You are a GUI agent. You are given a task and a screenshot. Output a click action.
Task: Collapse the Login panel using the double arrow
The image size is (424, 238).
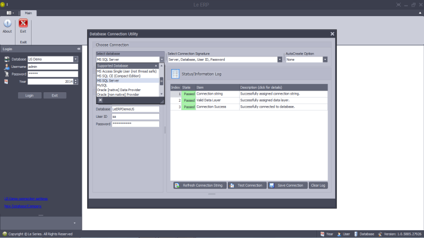point(79,49)
